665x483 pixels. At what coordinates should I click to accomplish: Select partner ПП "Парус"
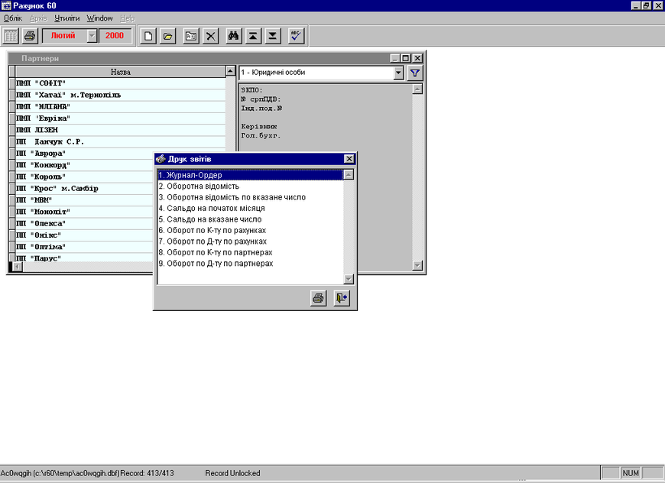(84, 258)
